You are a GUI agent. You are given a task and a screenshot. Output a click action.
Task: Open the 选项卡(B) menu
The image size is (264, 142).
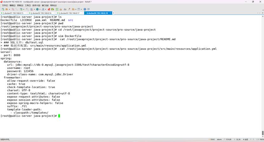pyautogui.click(x=36, y=5)
